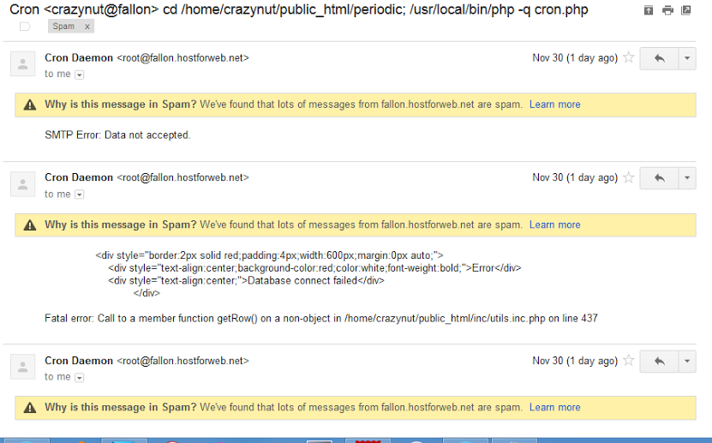Star the second Cron Daemon message
The image size is (712, 443).
[628, 177]
